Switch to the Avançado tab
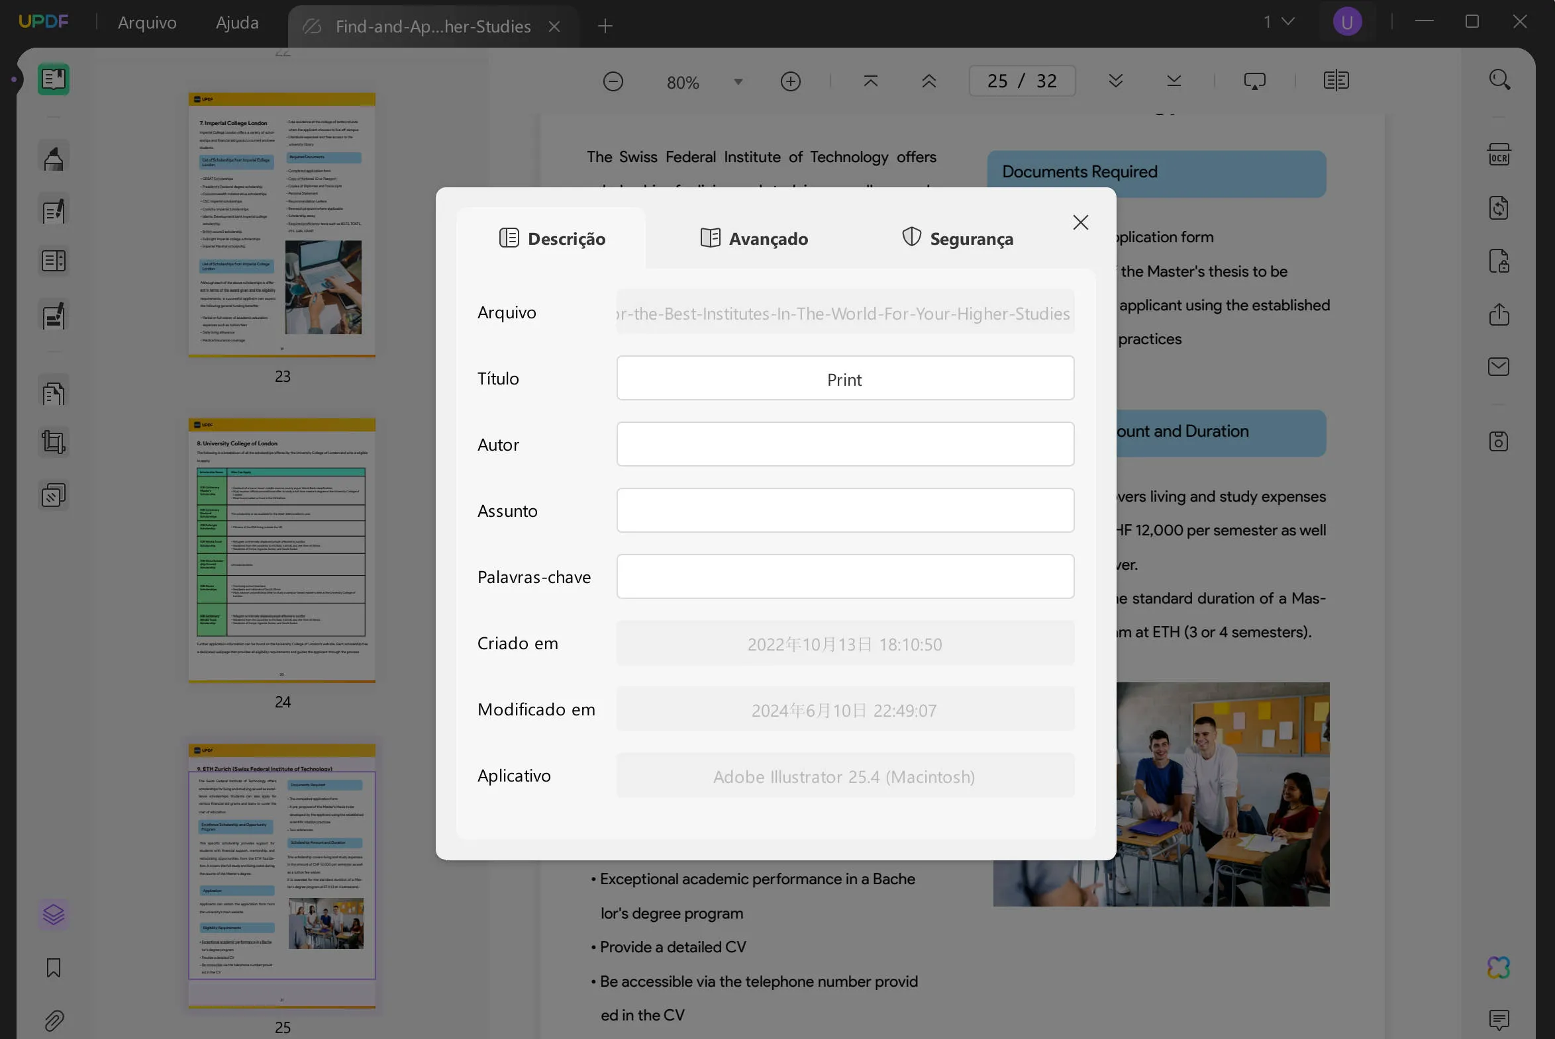Viewport: 1555px width, 1039px height. pyautogui.click(x=754, y=238)
